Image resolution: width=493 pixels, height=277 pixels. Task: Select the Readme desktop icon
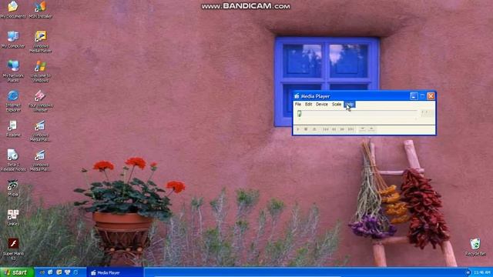(x=13, y=128)
